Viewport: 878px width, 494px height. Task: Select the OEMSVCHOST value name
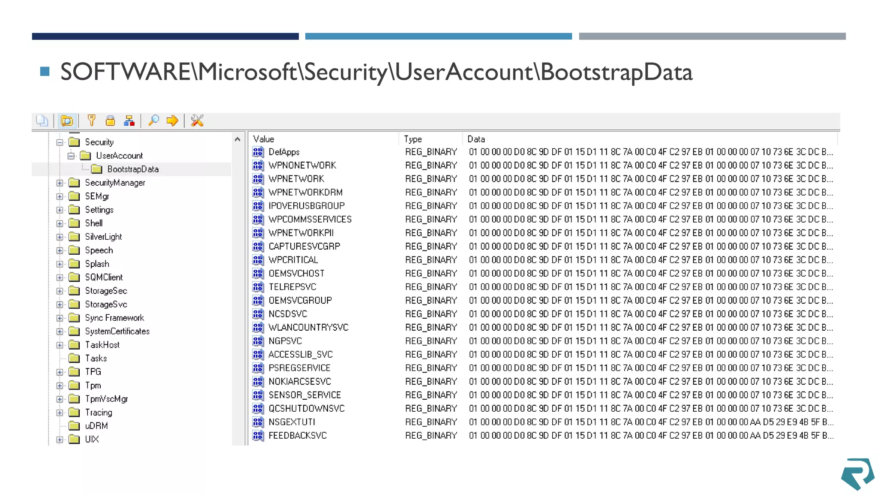[296, 273]
